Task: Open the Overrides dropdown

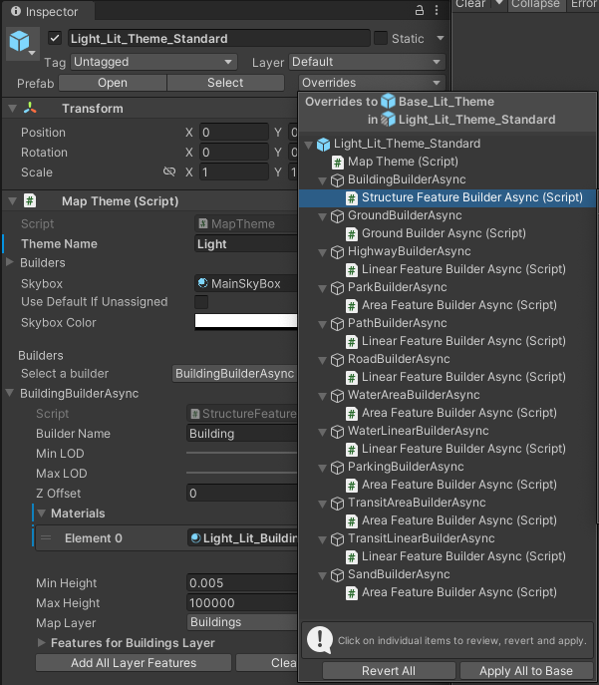Action: tap(372, 83)
